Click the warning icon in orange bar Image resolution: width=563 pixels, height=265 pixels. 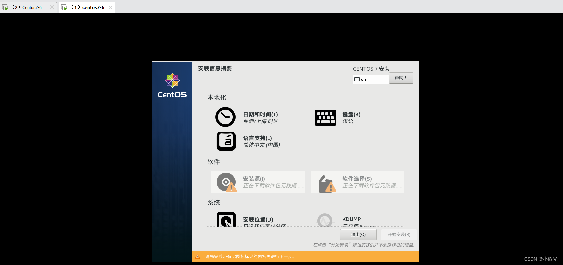coord(197,257)
